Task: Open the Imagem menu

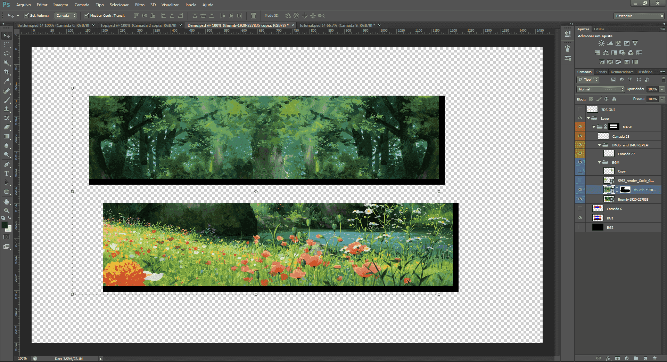Action: click(x=60, y=5)
